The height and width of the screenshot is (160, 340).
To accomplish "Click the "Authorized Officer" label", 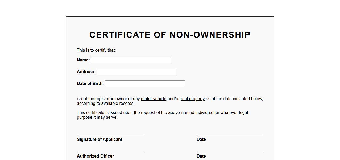I will point(95,156).
